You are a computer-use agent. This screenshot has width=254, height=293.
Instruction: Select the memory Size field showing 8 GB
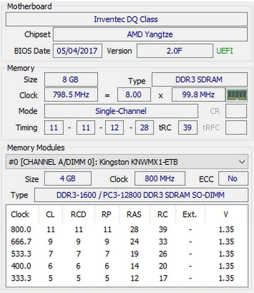tap(71, 80)
